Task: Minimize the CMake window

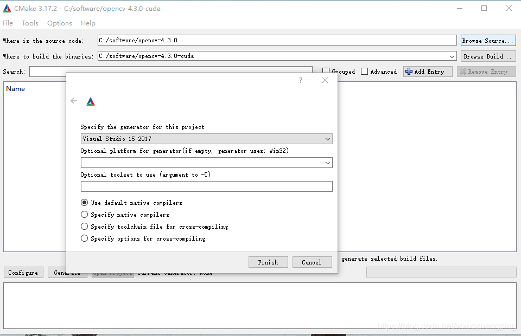Action: pos(460,9)
